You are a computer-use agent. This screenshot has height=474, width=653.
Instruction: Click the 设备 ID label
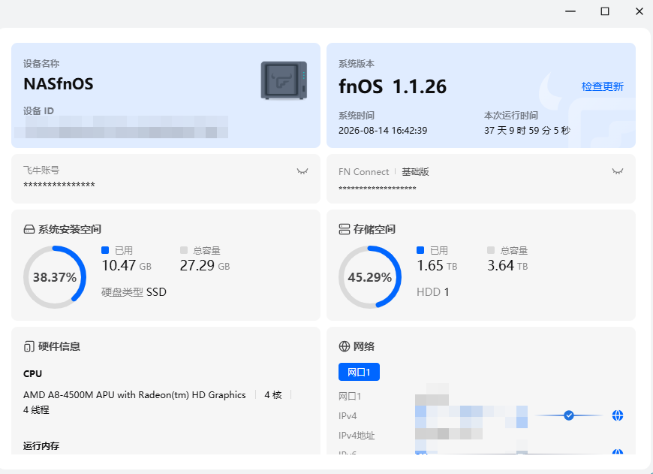point(39,111)
